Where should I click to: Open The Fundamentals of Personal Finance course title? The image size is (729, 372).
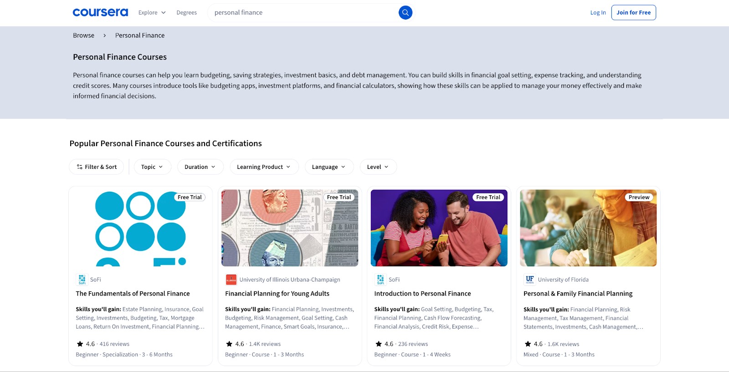pos(133,294)
